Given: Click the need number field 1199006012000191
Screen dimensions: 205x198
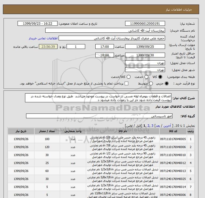Looking at the screenshot, I should 145,23.
